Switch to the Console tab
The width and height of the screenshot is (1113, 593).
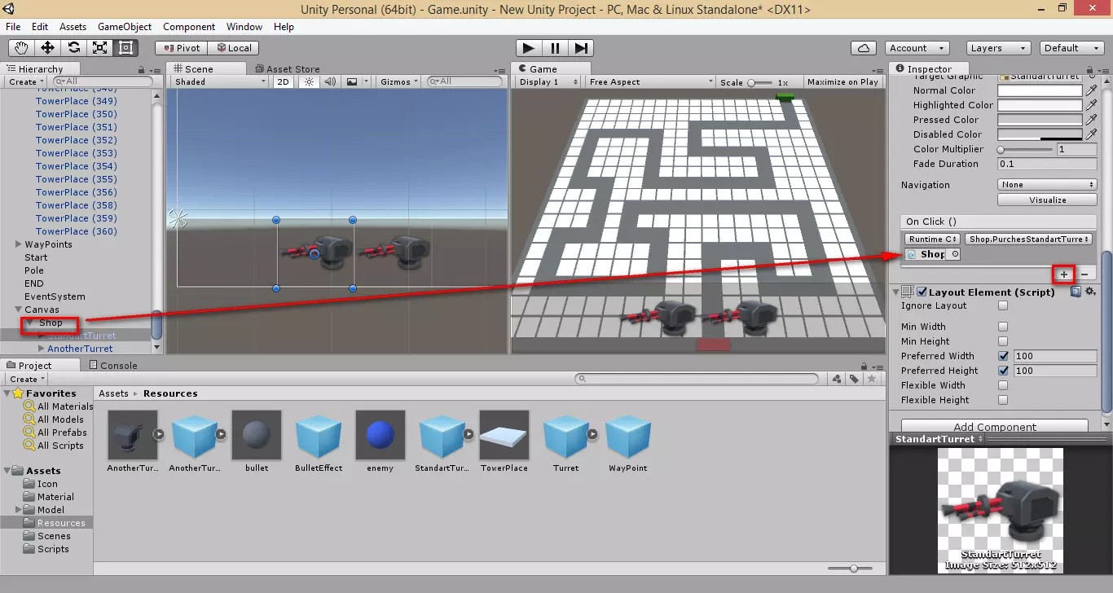pos(113,366)
